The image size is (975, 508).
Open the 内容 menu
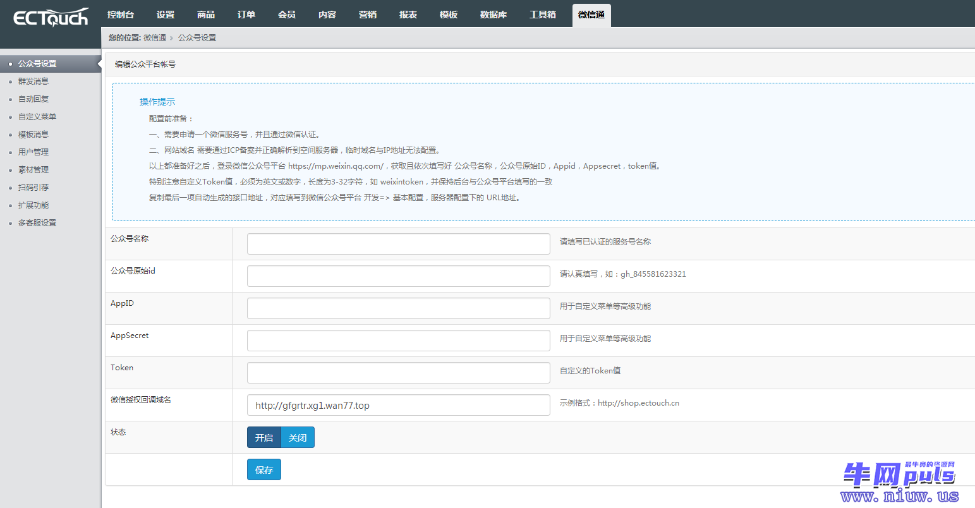click(327, 15)
